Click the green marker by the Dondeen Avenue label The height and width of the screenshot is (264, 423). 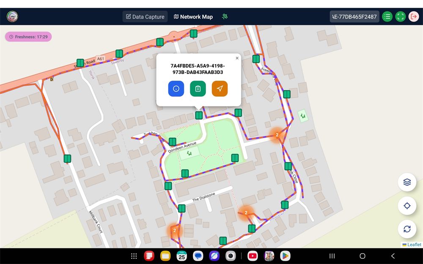(x=173, y=142)
